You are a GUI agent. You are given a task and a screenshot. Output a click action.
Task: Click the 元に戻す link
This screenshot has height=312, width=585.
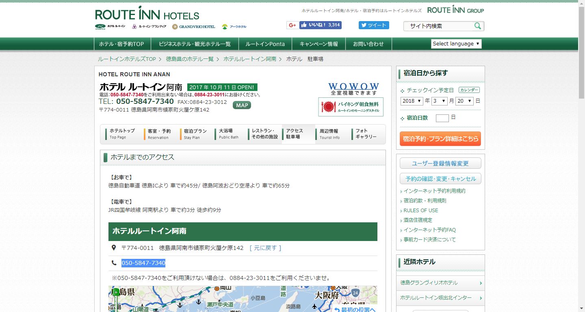[x=265, y=248]
